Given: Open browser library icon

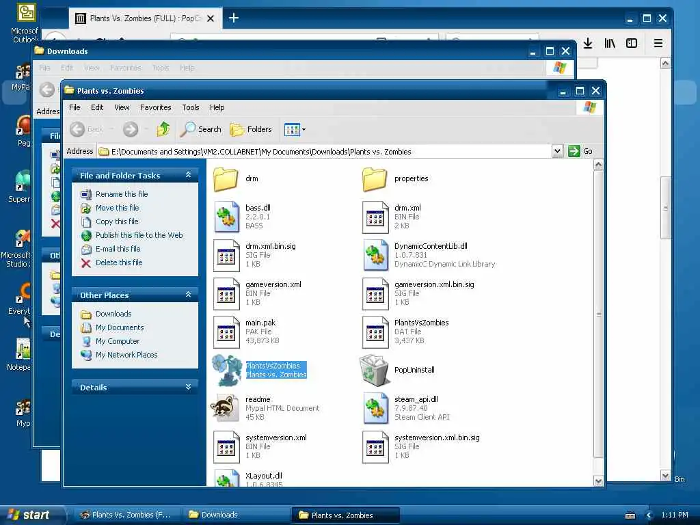Looking at the screenshot, I should point(609,43).
